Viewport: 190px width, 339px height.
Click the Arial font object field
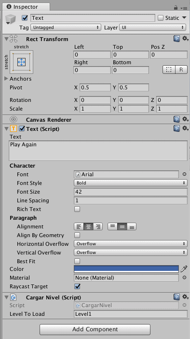click(126, 174)
